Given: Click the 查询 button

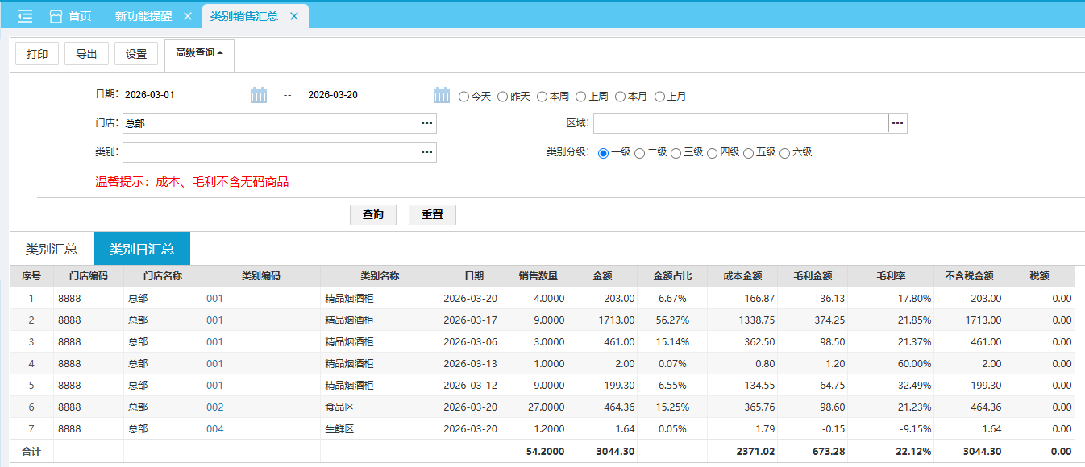Looking at the screenshot, I should (372, 215).
